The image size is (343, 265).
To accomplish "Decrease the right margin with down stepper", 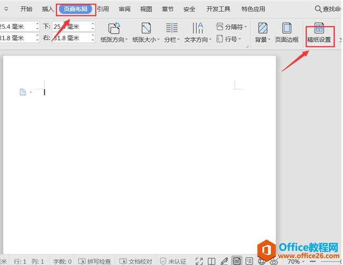I will click(93, 40).
